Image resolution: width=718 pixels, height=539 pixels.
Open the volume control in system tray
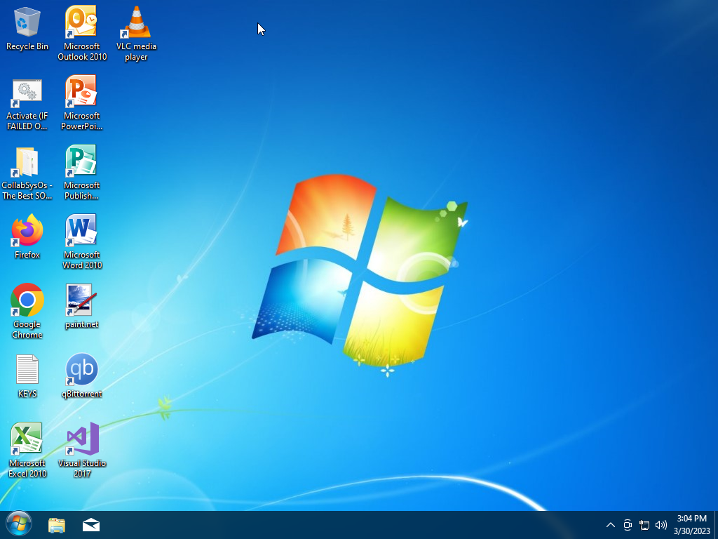click(x=661, y=525)
